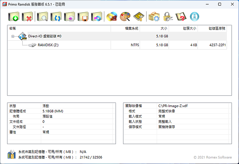This screenshot has height=164, width=239.
Task: Click the memory status icon at bottom left
Action: pyautogui.click(x=12, y=154)
